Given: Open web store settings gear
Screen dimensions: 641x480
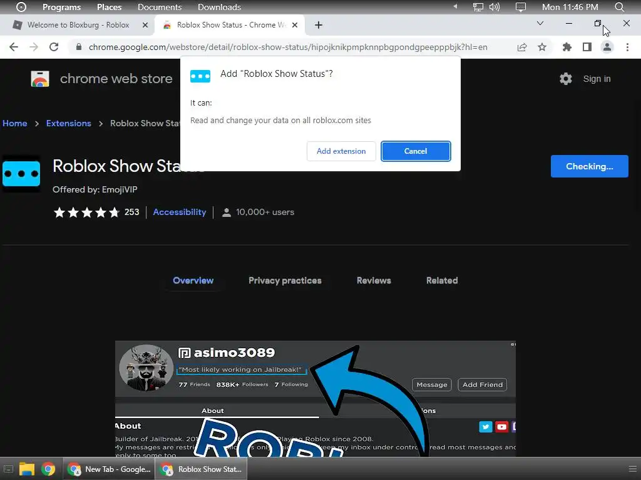Looking at the screenshot, I should tap(566, 79).
